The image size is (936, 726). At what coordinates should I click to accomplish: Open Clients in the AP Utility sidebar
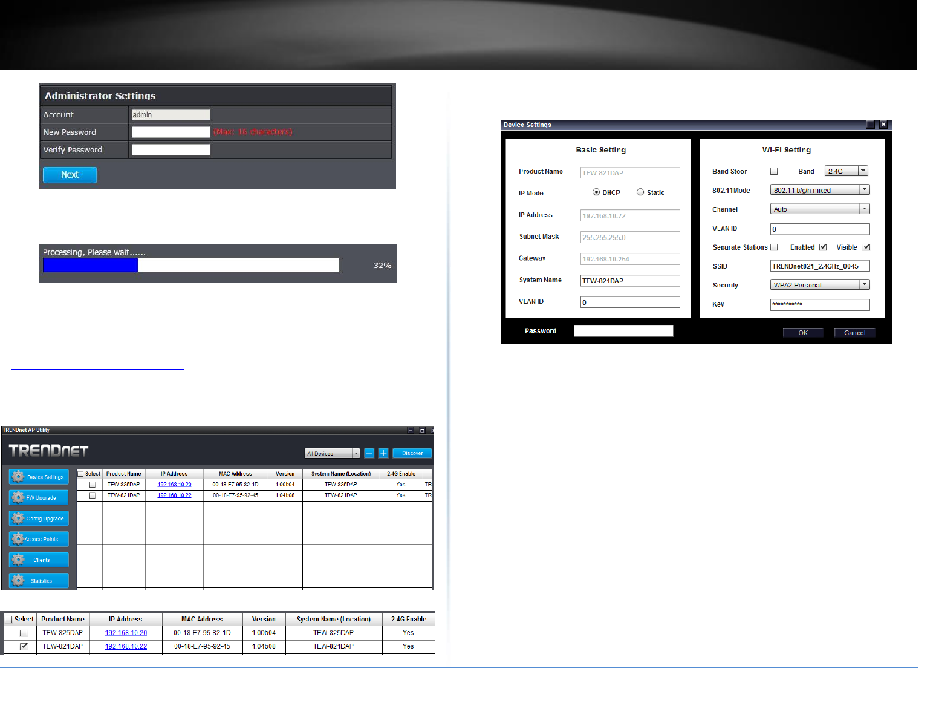coord(39,560)
